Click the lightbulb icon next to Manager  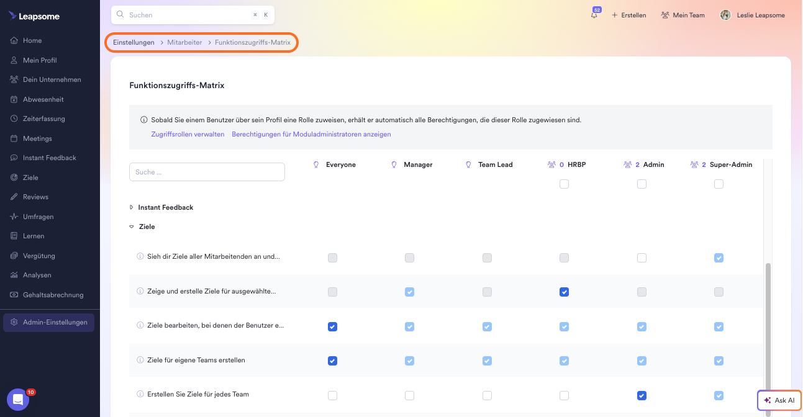pyautogui.click(x=394, y=165)
